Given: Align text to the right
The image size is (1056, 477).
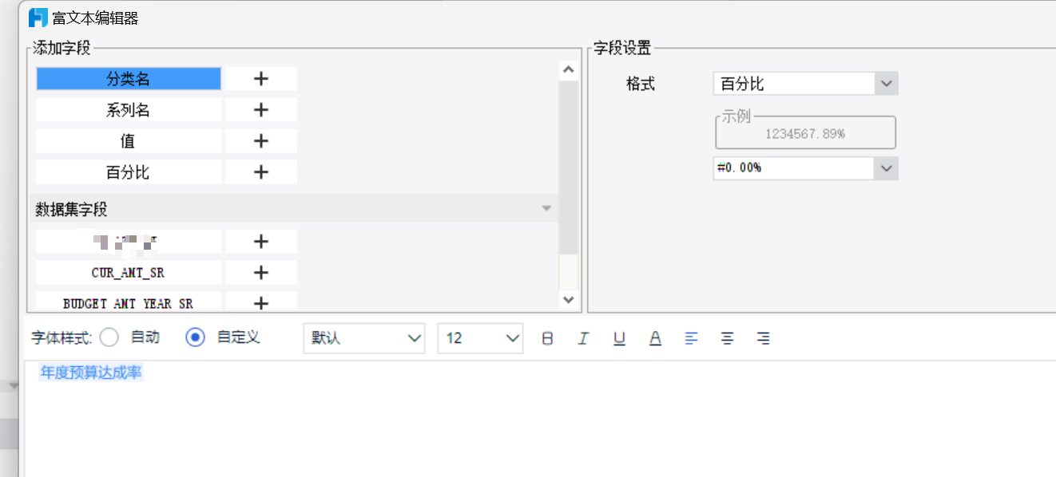Looking at the screenshot, I should point(763,338).
